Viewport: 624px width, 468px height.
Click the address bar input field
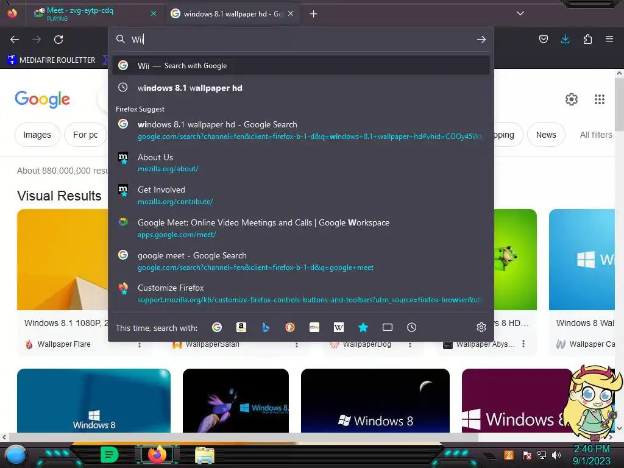tap(302, 40)
